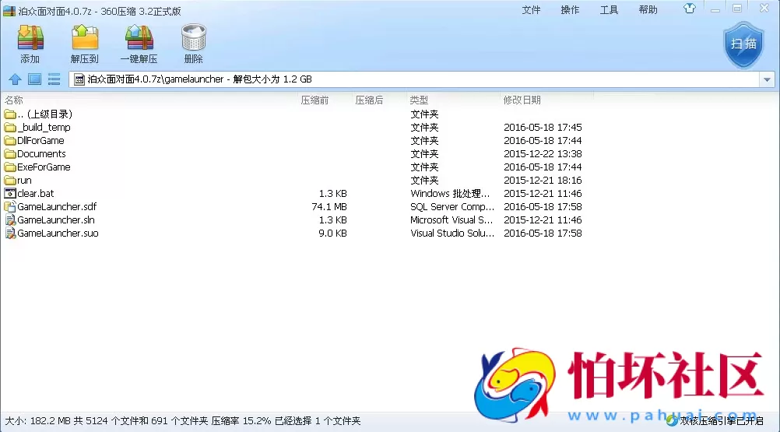Click the 扫描 (Scan) shield button
This screenshot has height=432, width=780.
click(x=743, y=44)
